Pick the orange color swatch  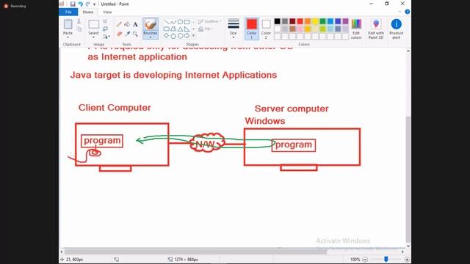tap(308, 21)
